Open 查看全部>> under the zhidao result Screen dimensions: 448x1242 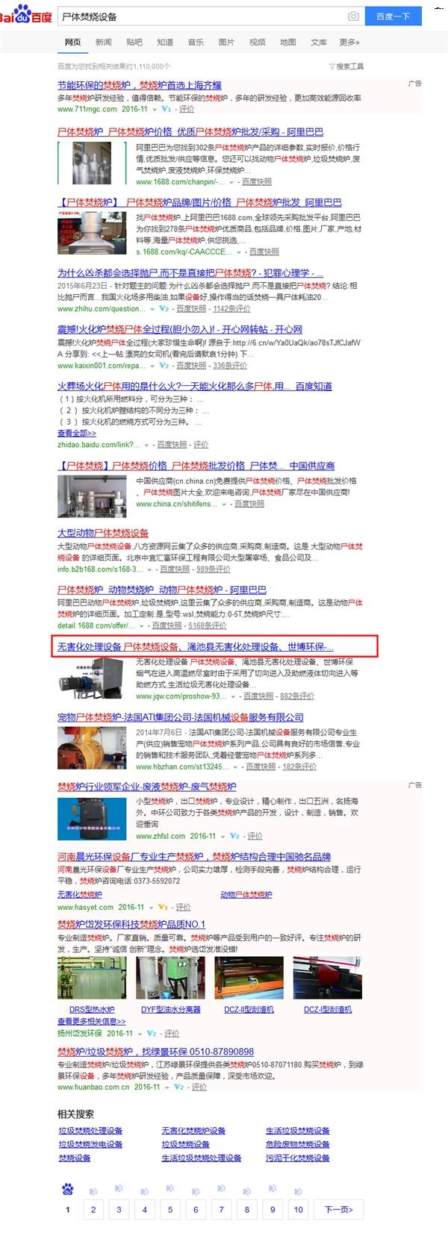tap(77, 433)
